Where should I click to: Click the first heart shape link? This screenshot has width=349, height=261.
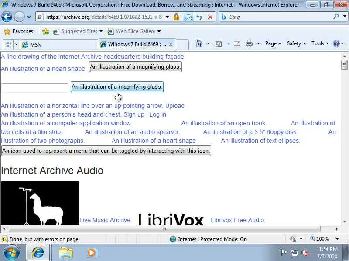point(43,69)
